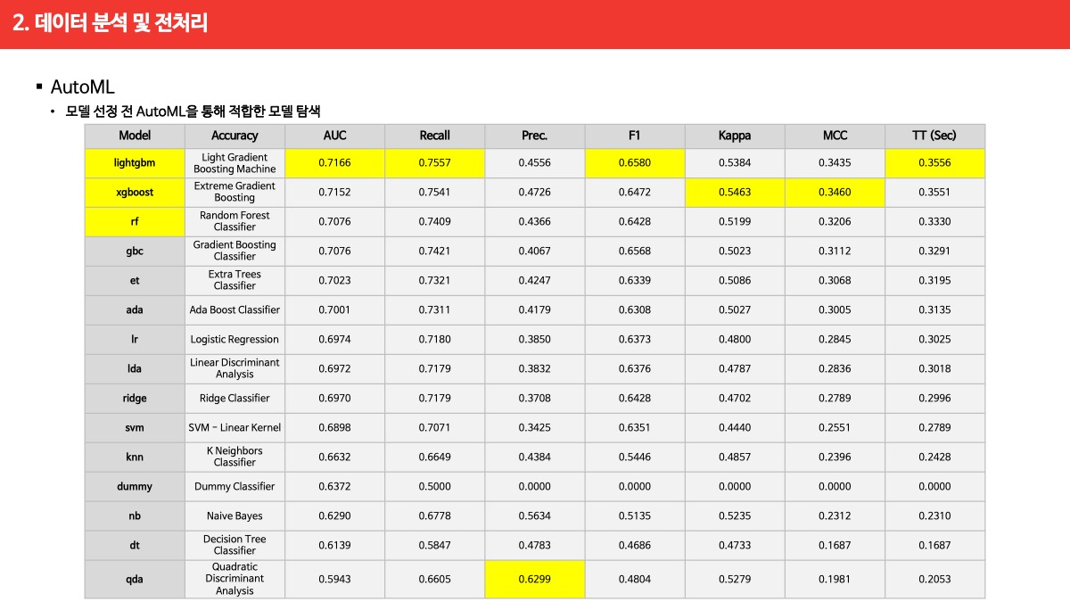Select the 'ridge' model cell
The image size is (1070, 602).
(x=135, y=398)
